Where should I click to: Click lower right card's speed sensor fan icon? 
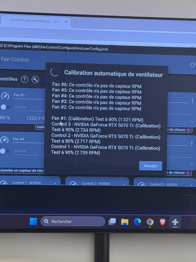[x=188, y=173]
